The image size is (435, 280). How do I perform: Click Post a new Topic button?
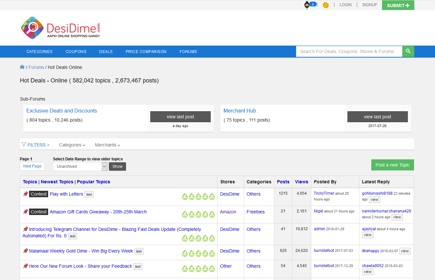392,165
